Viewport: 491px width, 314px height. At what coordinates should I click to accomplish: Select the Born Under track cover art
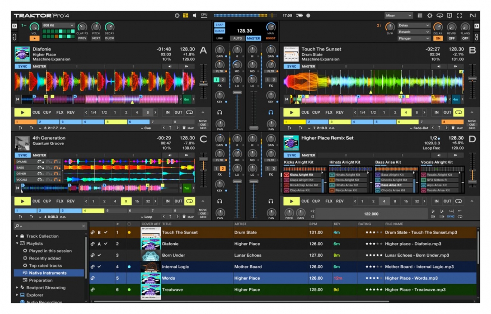pyautogui.click(x=151, y=255)
